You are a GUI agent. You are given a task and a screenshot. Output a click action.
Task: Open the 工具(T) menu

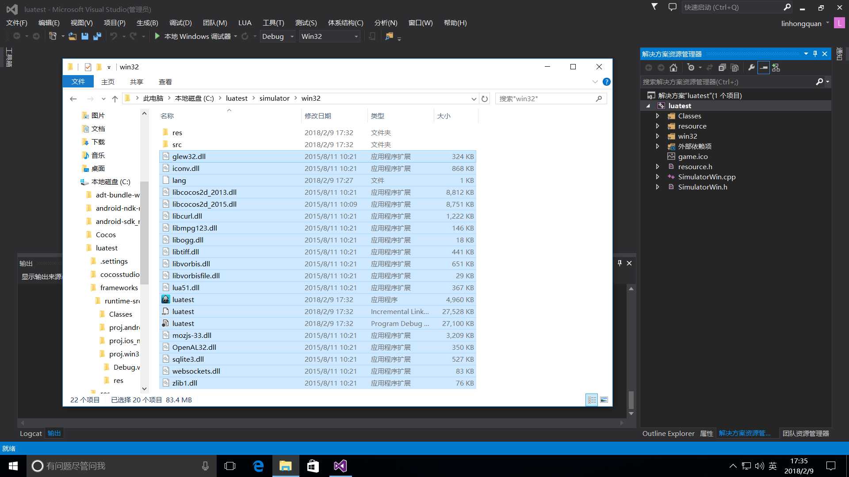click(273, 23)
